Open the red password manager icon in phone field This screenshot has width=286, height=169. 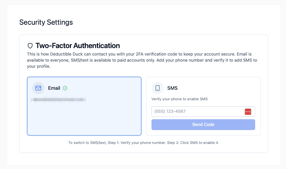click(248, 112)
